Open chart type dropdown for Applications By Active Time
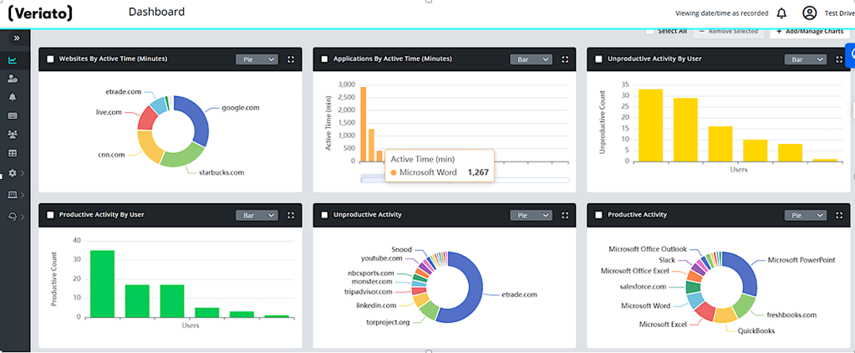This screenshot has height=353, width=855. (x=531, y=59)
